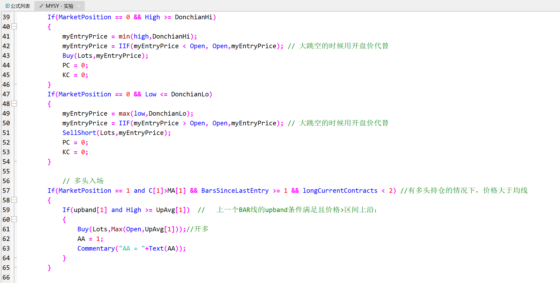The height and width of the screenshot is (283, 560).
Task: Click the comment on line 59 about upband条件
Action: [x=287, y=210]
